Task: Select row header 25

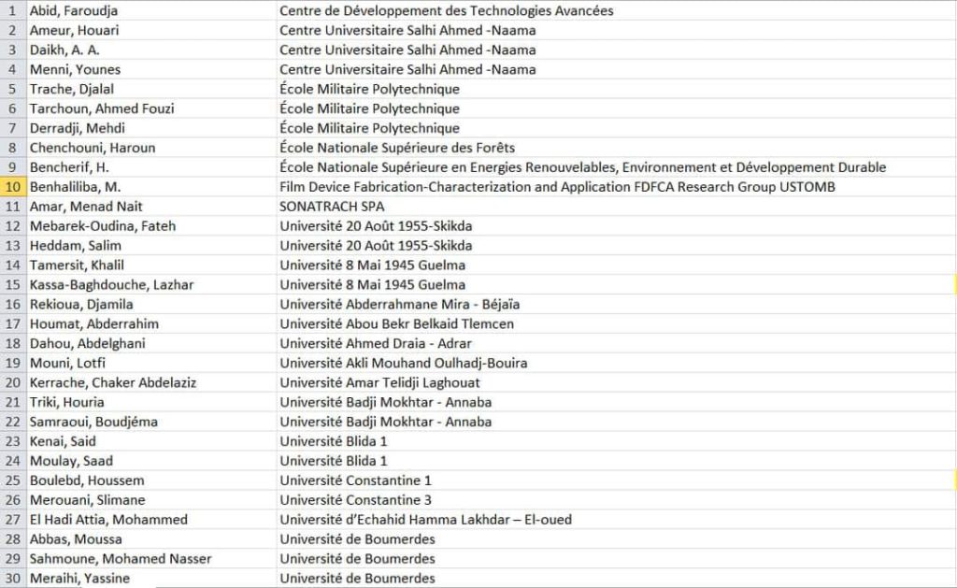Action: click(x=13, y=480)
